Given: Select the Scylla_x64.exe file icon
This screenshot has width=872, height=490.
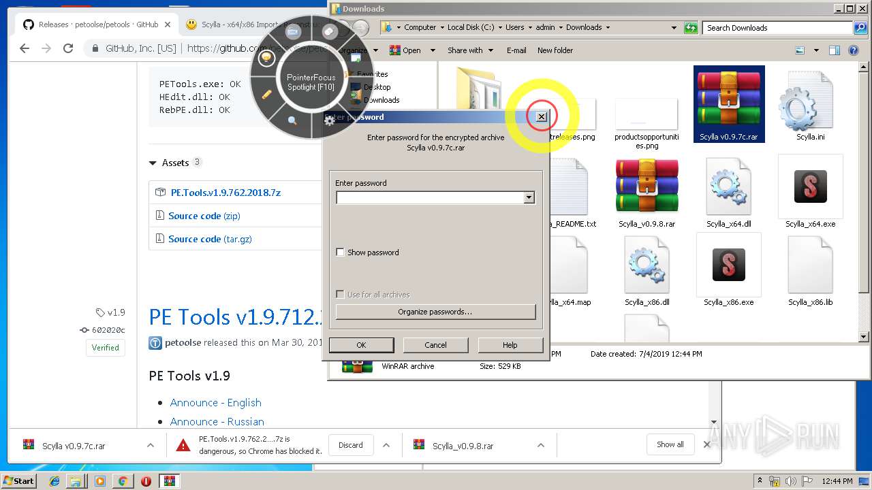Looking at the screenshot, I should (x=811, y=186).
